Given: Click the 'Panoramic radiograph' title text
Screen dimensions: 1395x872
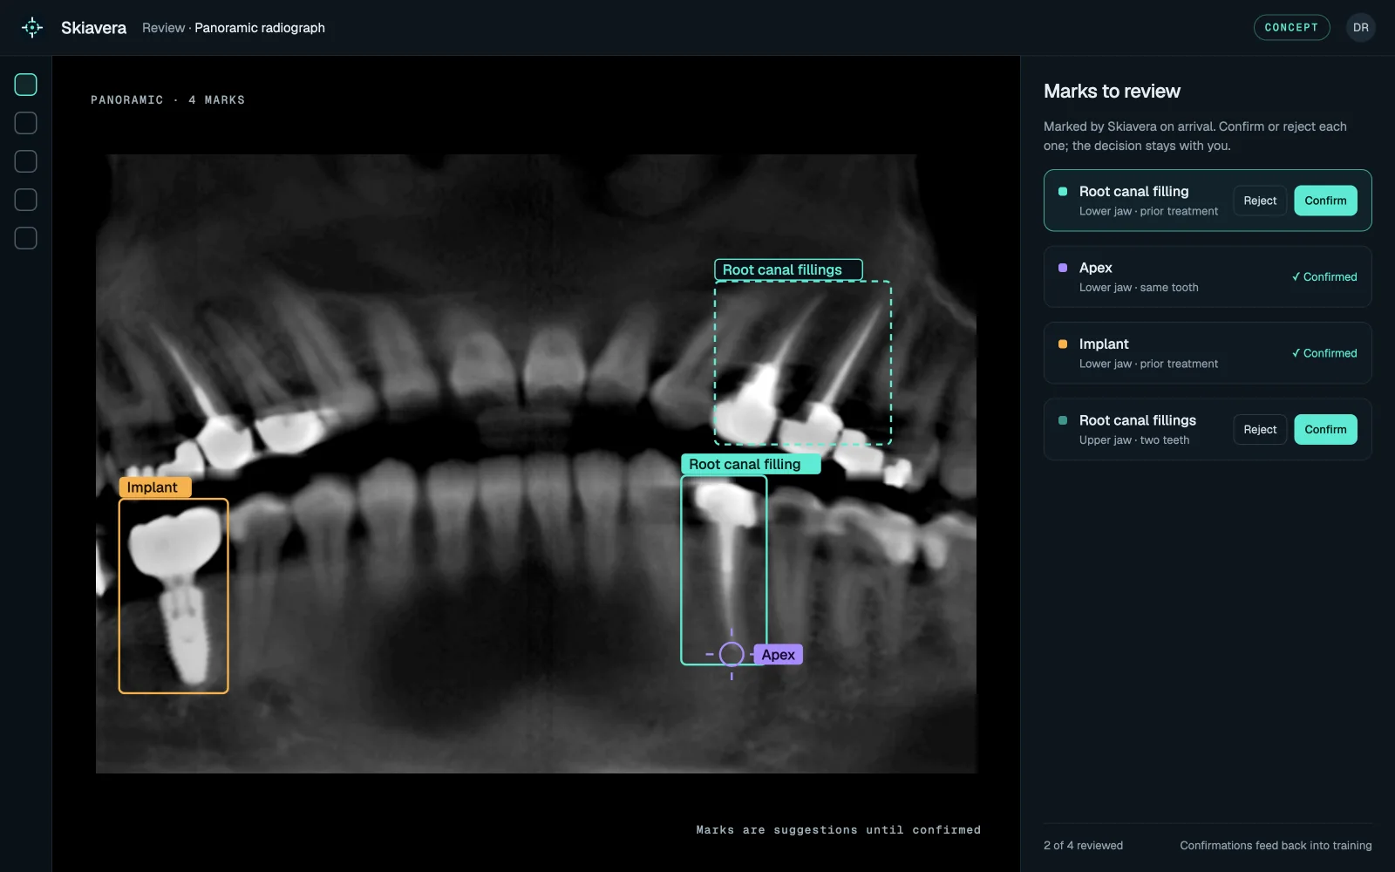Looking at the screenshot, I should (x=260, y=28).
